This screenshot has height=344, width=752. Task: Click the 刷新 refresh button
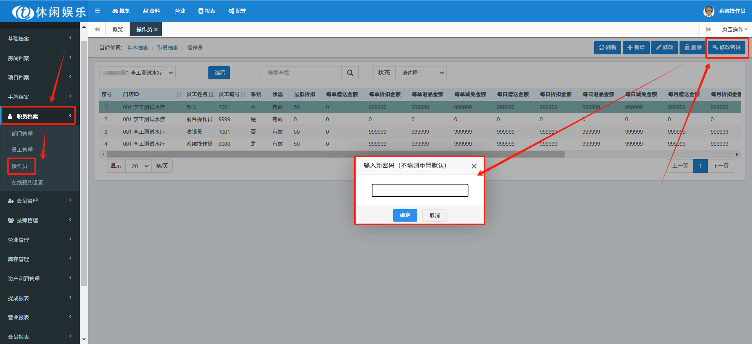[x=607, y=48]
